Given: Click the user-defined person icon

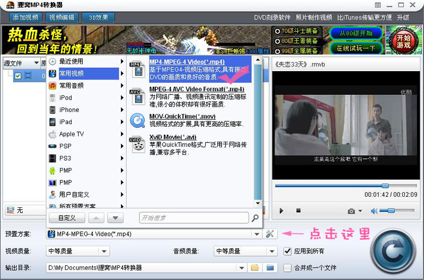Looking at the screenshot, I should pos(52,195).
